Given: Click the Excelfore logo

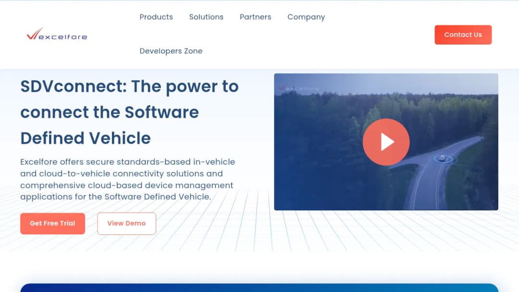Looking at the screenshot, I should [x=57, y=34].
